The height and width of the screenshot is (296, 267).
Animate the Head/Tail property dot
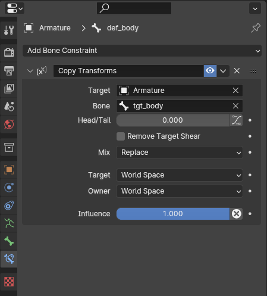250,120
